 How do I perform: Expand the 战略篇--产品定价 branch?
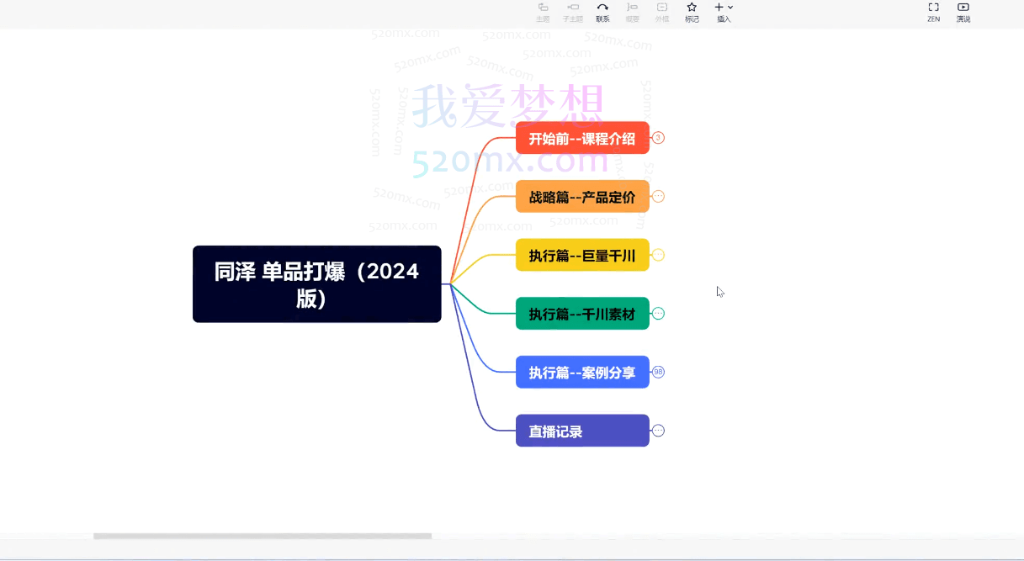658,196
